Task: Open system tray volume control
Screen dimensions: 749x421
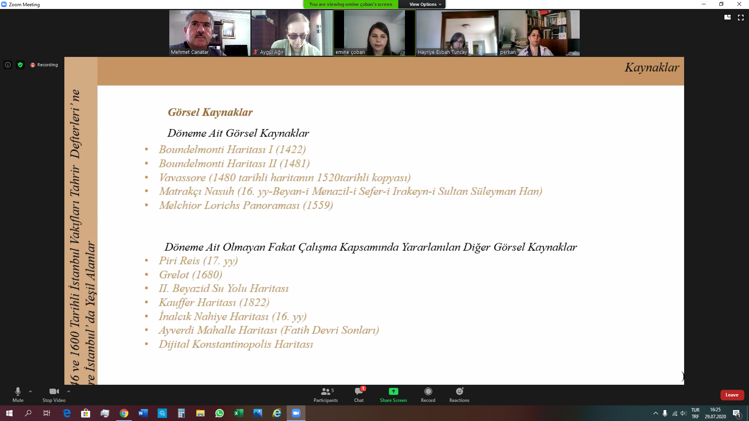Action: [x=683, y=413]
